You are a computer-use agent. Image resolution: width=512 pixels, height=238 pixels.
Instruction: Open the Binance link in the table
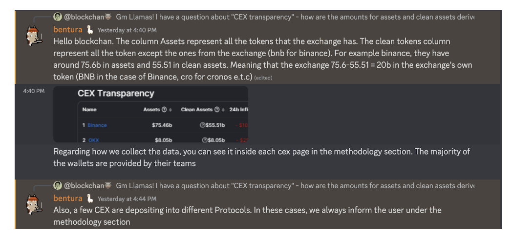coord(97,125)
